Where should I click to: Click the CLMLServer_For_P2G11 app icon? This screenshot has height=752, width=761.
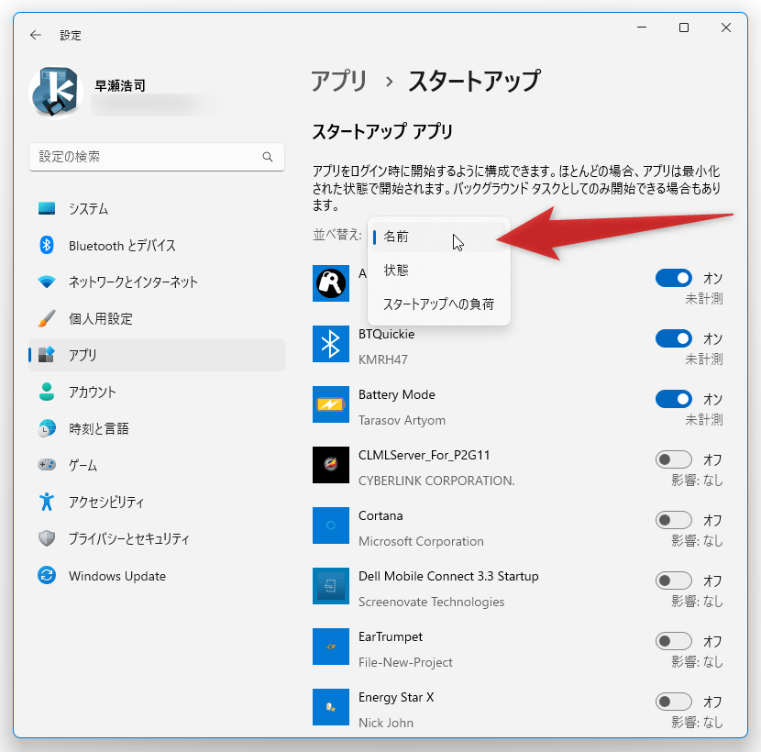pyautogui.click(x=330, y=465)
